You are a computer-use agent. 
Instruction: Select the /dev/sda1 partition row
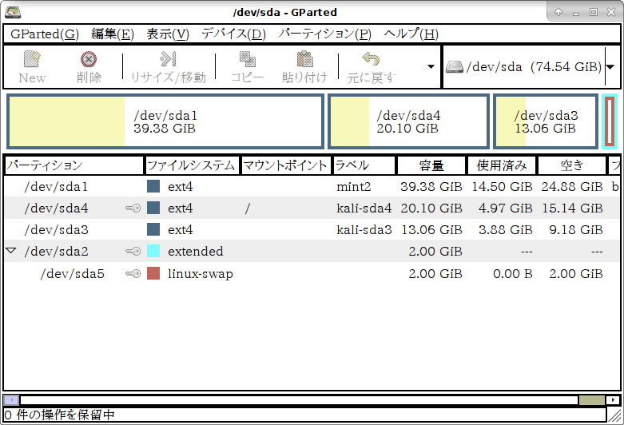tap(312, 187)
